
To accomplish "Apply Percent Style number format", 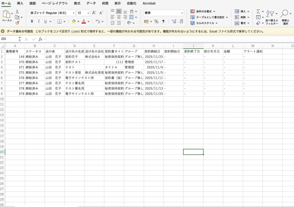I will click(156, 22).
